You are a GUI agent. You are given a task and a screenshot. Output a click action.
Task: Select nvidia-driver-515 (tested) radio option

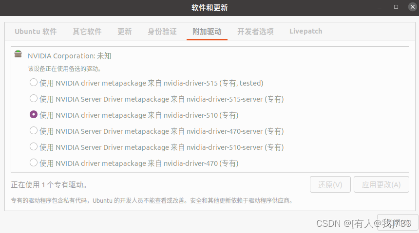point(34,83)
